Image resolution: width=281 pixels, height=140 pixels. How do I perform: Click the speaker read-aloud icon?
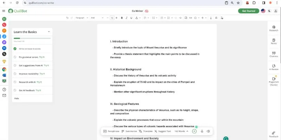[208, 131]
